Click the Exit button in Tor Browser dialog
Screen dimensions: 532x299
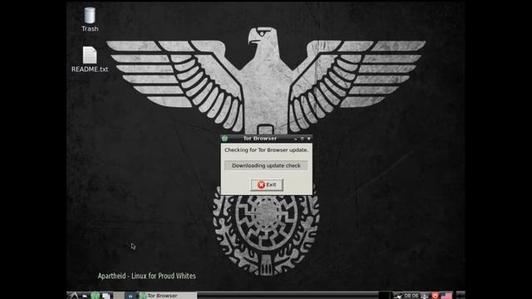267,184
